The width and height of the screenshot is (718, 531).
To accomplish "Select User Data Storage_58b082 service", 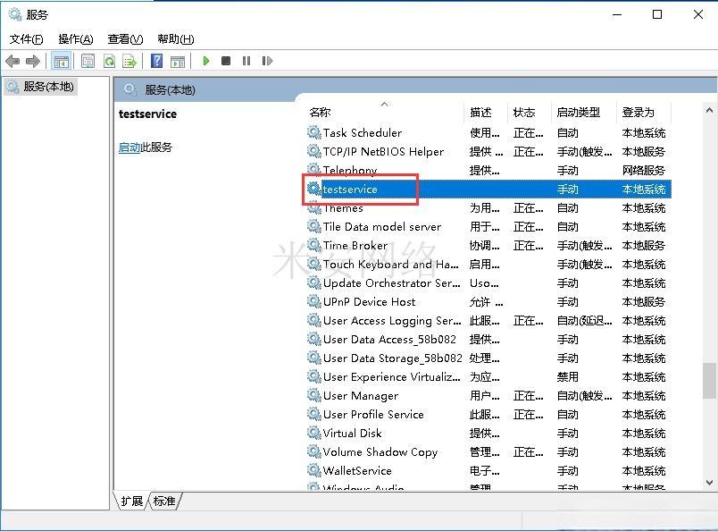I will tap(488, 358).
